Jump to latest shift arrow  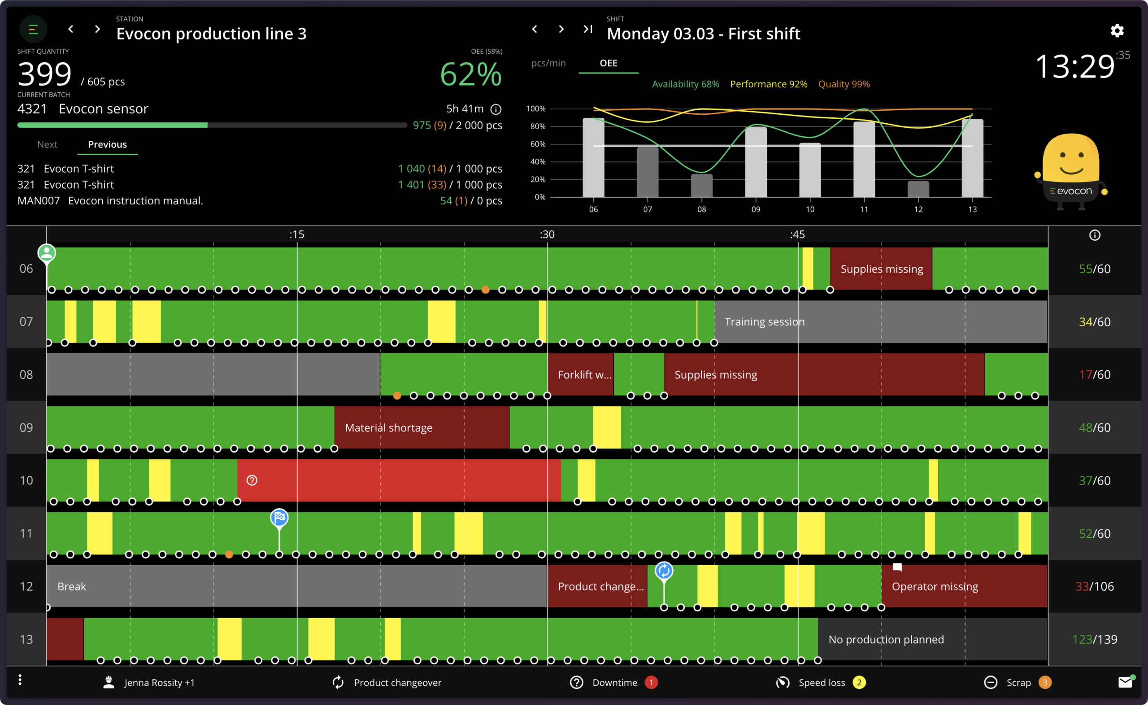click(588, 30)
